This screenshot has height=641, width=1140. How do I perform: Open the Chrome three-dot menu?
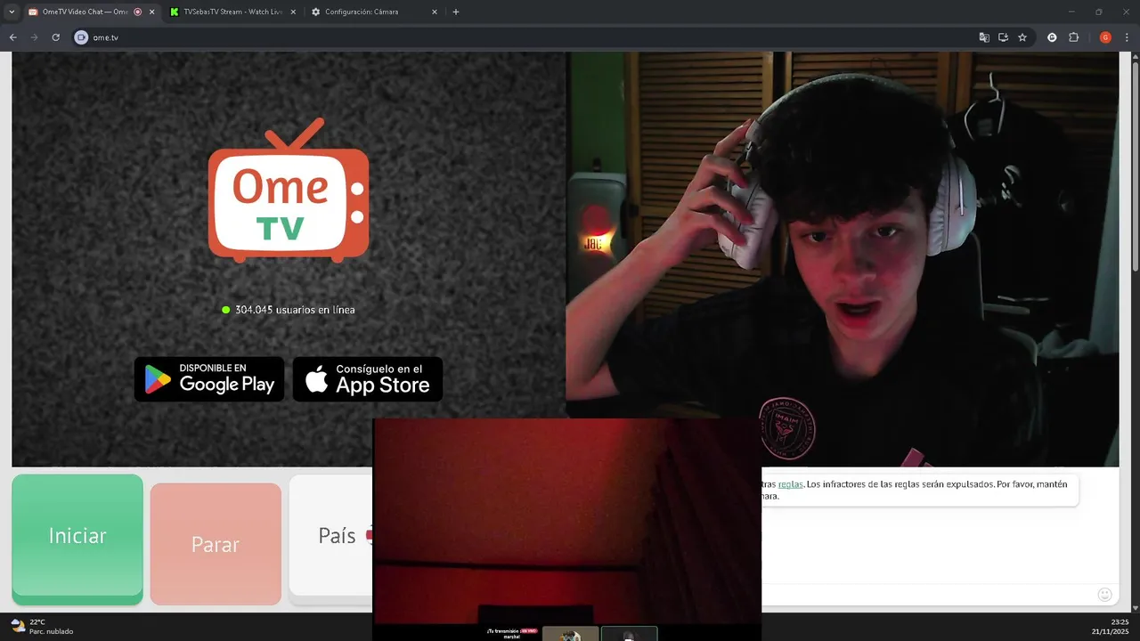[1127, 37]
